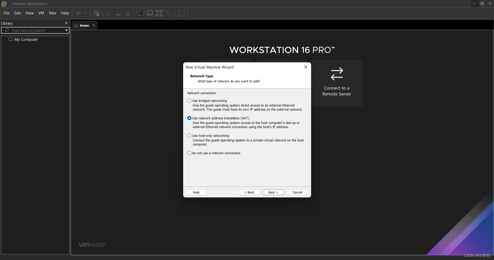Open the VM menu
This screenshot has height=260, width=494.
(x=41, y=13)
